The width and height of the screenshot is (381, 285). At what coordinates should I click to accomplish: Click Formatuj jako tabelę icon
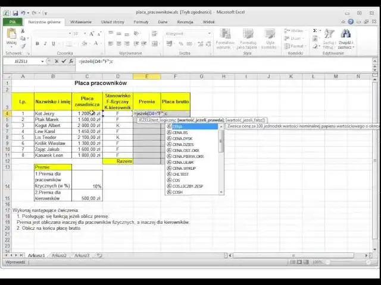[248, 39]
